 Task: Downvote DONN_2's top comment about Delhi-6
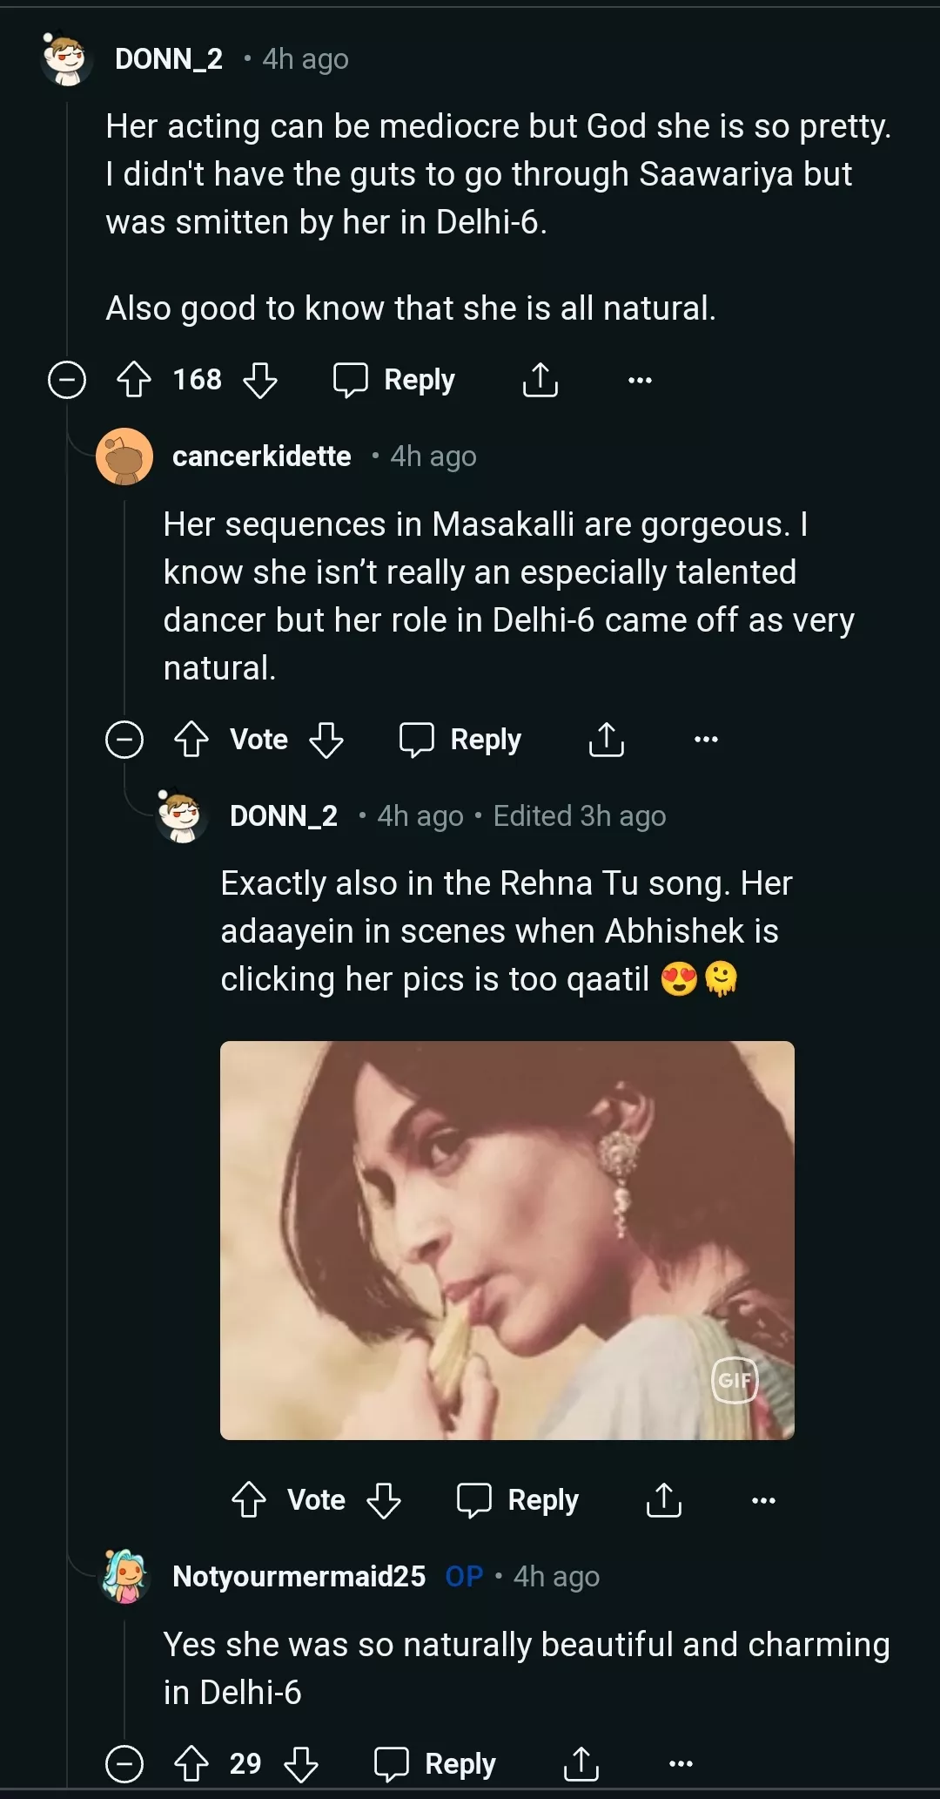tap(260, 380)
